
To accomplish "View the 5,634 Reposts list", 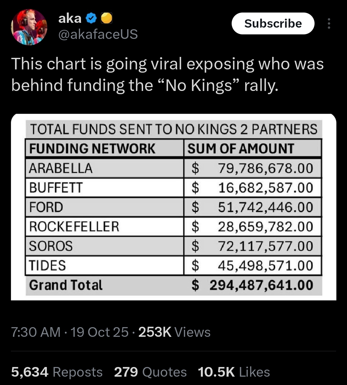I will (x=57, y=372).
